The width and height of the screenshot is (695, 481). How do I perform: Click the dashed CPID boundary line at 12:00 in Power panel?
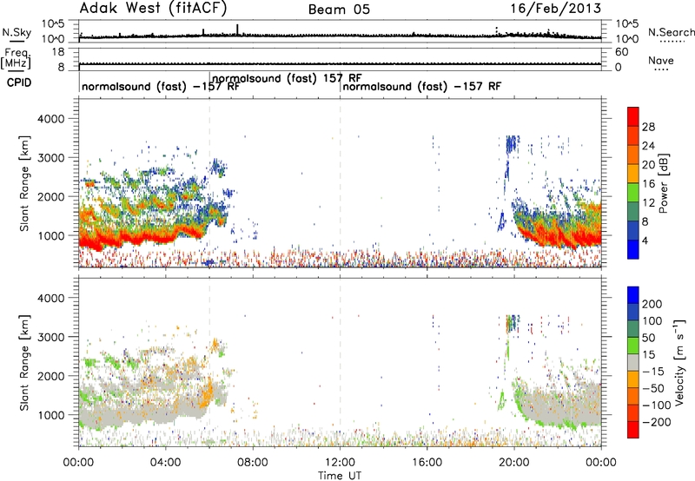tap(341, 183)
